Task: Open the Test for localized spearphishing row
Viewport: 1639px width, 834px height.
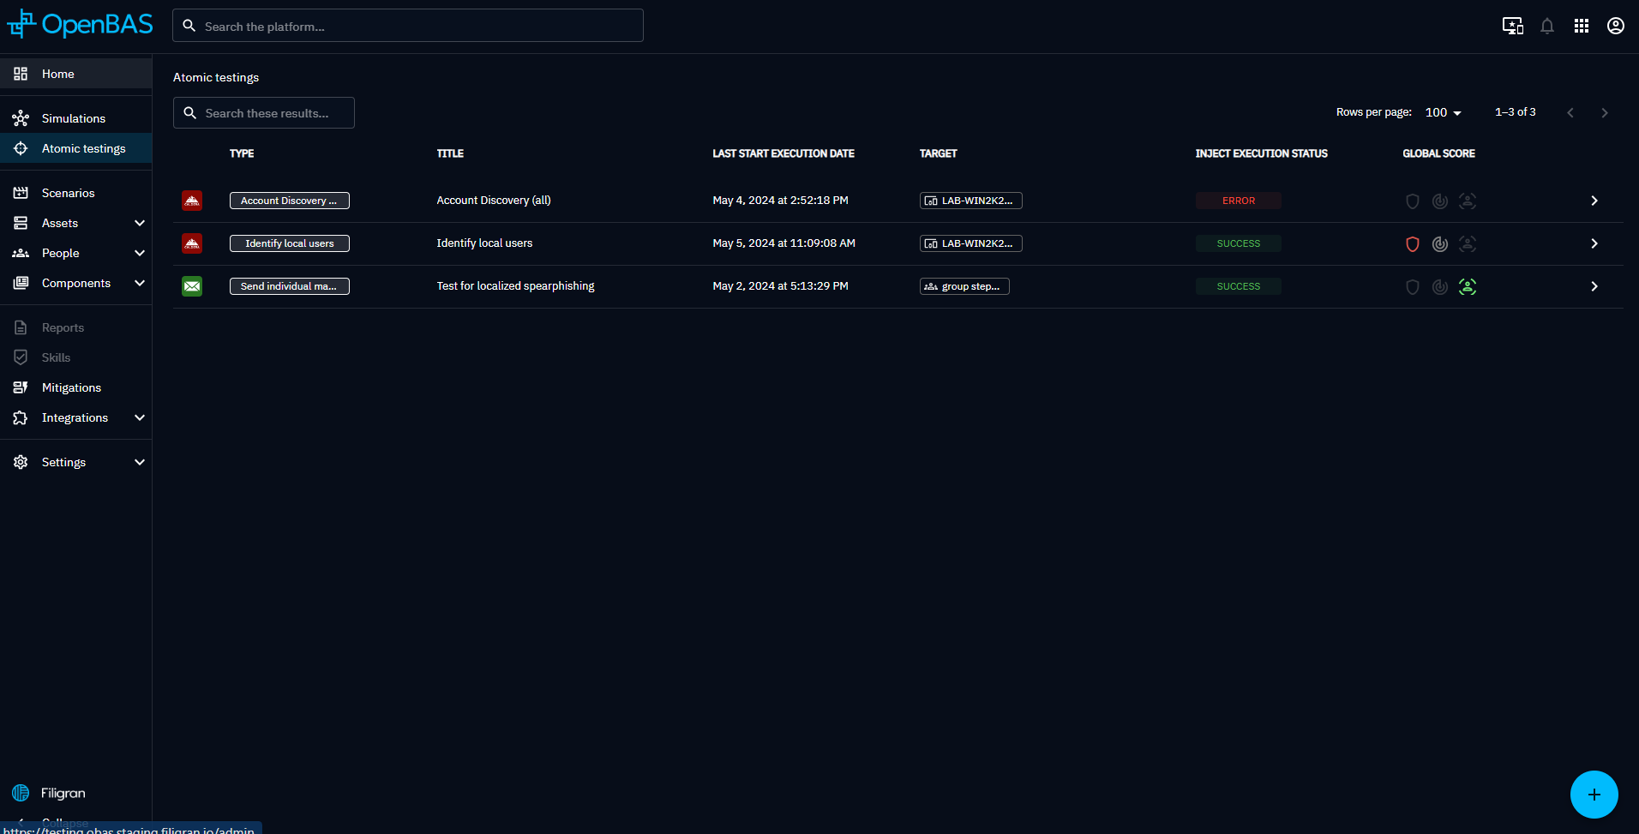Action: tap(515, 286)
